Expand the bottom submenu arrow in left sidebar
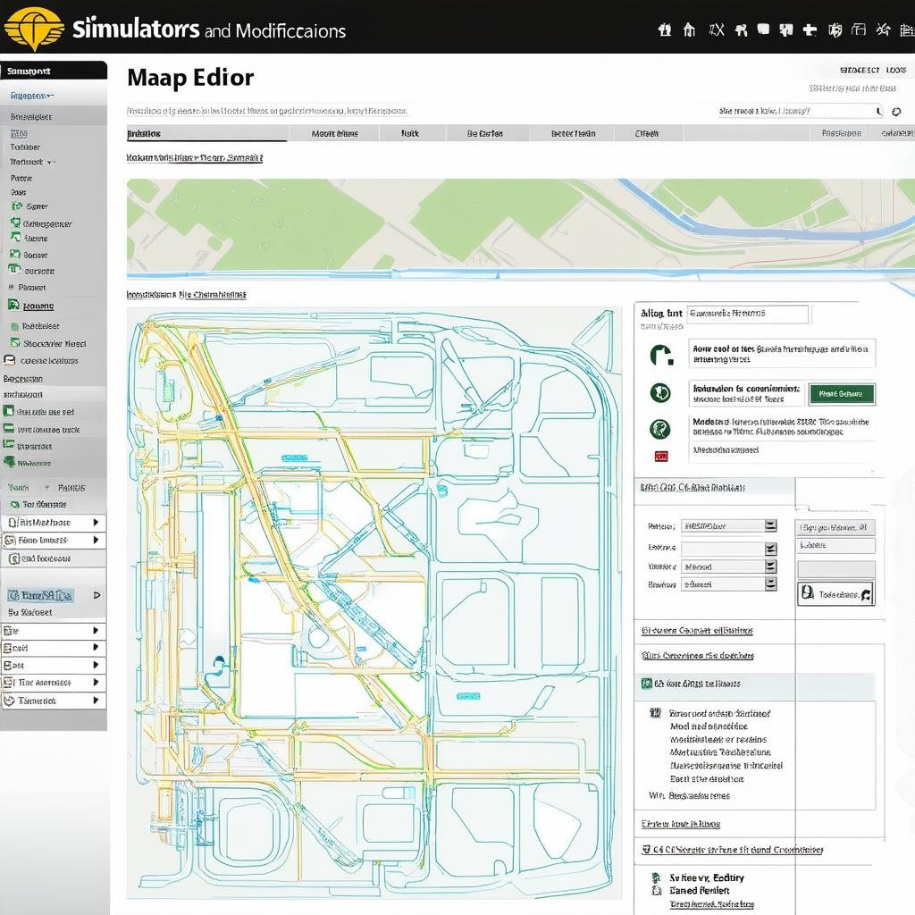 click(x=96, y=701)
